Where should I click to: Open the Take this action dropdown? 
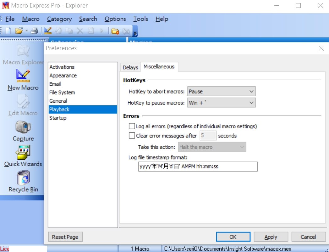(212, 147)
